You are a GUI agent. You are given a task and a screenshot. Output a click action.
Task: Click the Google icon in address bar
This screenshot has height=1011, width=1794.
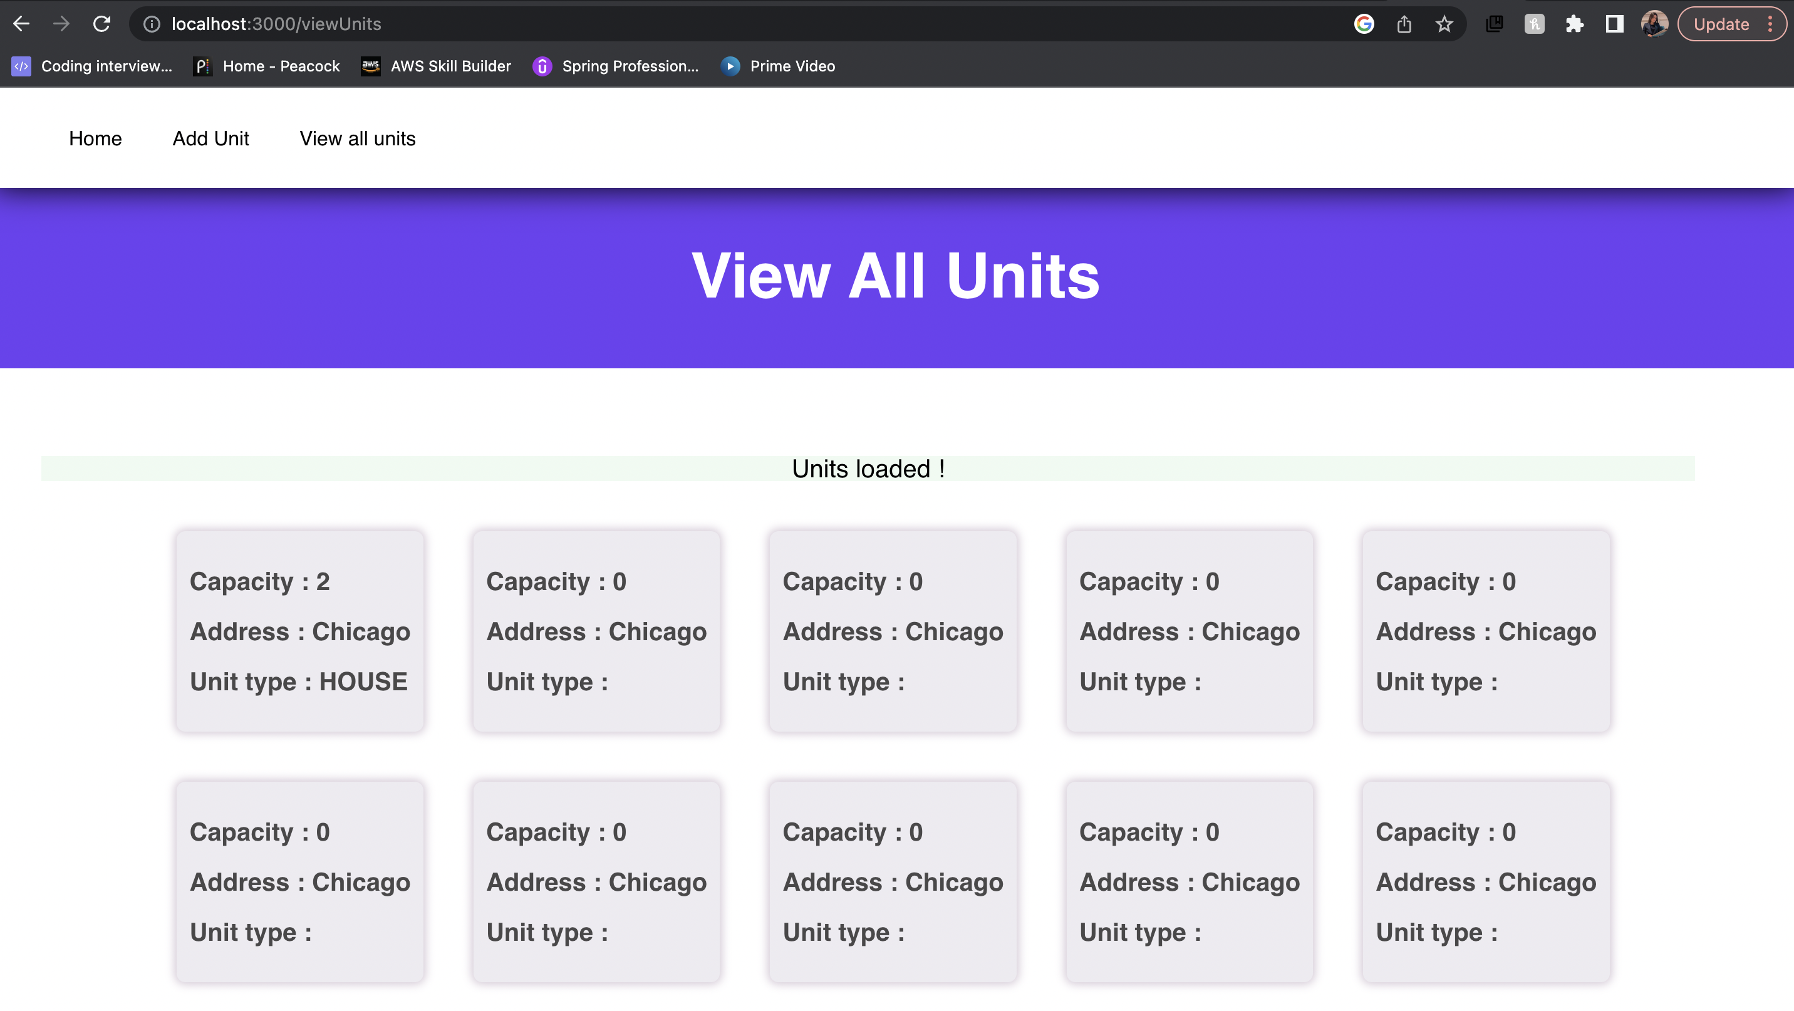point(1364,24)
